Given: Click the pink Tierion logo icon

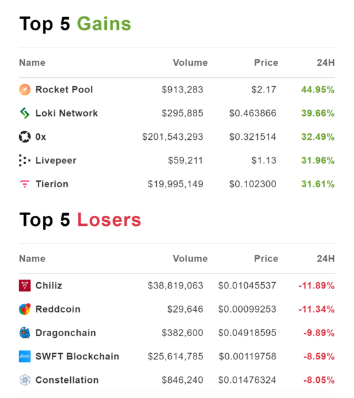Looking at the screenshot, I should [25, 183].
